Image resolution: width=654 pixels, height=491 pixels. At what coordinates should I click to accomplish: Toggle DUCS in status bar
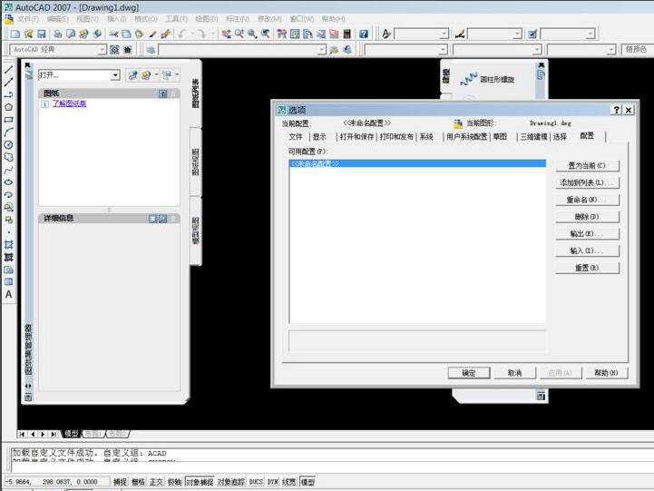(256, 482)
